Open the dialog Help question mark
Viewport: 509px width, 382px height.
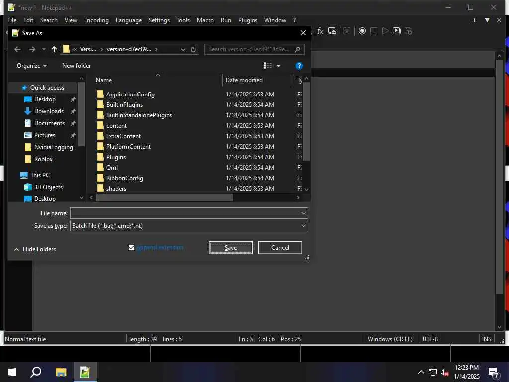[x=299, y=66]
